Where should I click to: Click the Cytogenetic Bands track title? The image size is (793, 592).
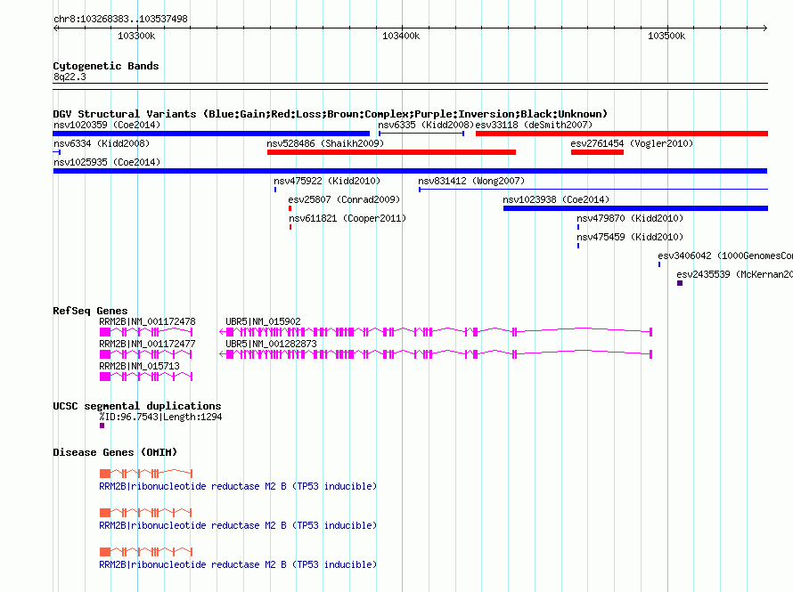(106, 66)
